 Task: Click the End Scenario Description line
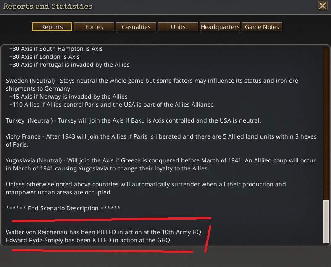(63, 208)
